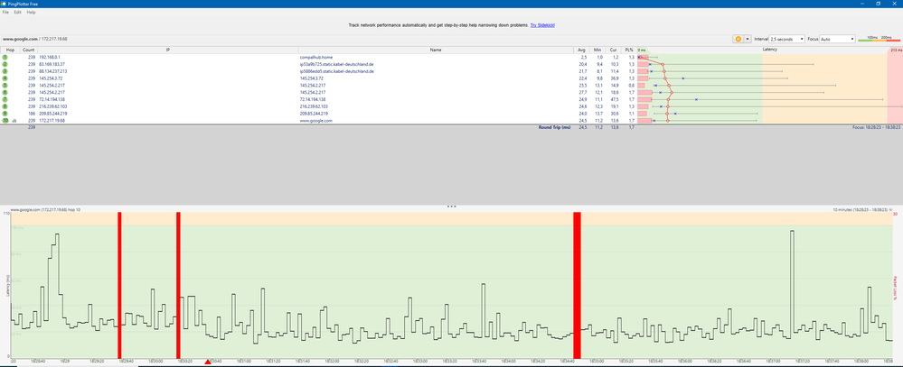
Task: Sort by the Hop column header
Action: (10, 50)
